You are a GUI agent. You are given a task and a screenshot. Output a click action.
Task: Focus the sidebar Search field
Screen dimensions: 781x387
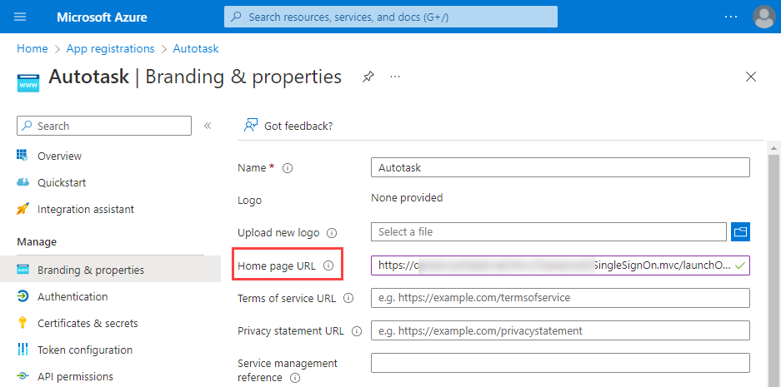pos(104,126)
